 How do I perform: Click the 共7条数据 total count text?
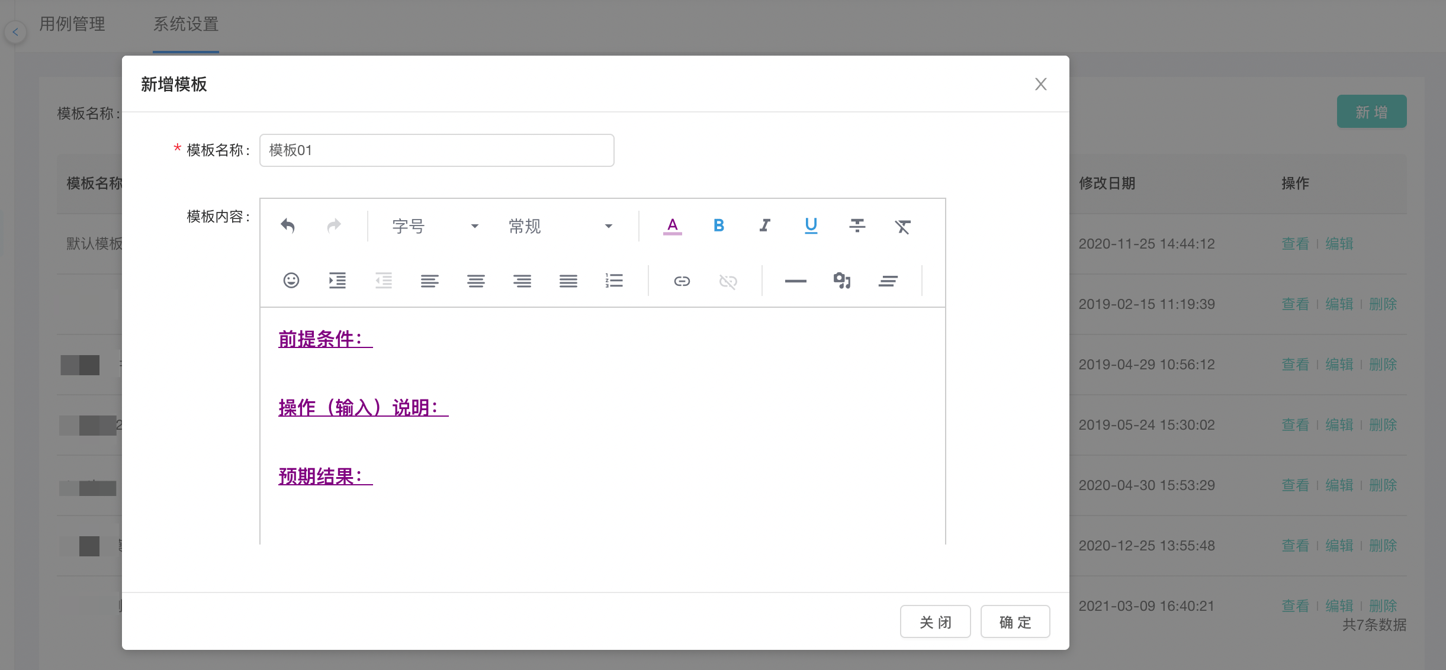1374,625
